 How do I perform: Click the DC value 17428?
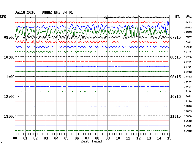coord(188,87)
